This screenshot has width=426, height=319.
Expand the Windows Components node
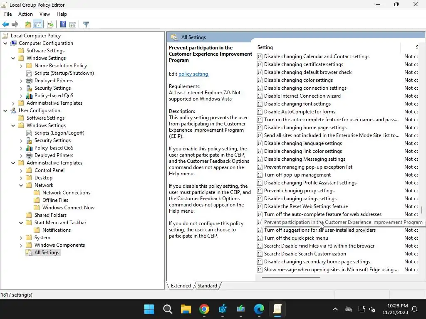click(21, 245)
